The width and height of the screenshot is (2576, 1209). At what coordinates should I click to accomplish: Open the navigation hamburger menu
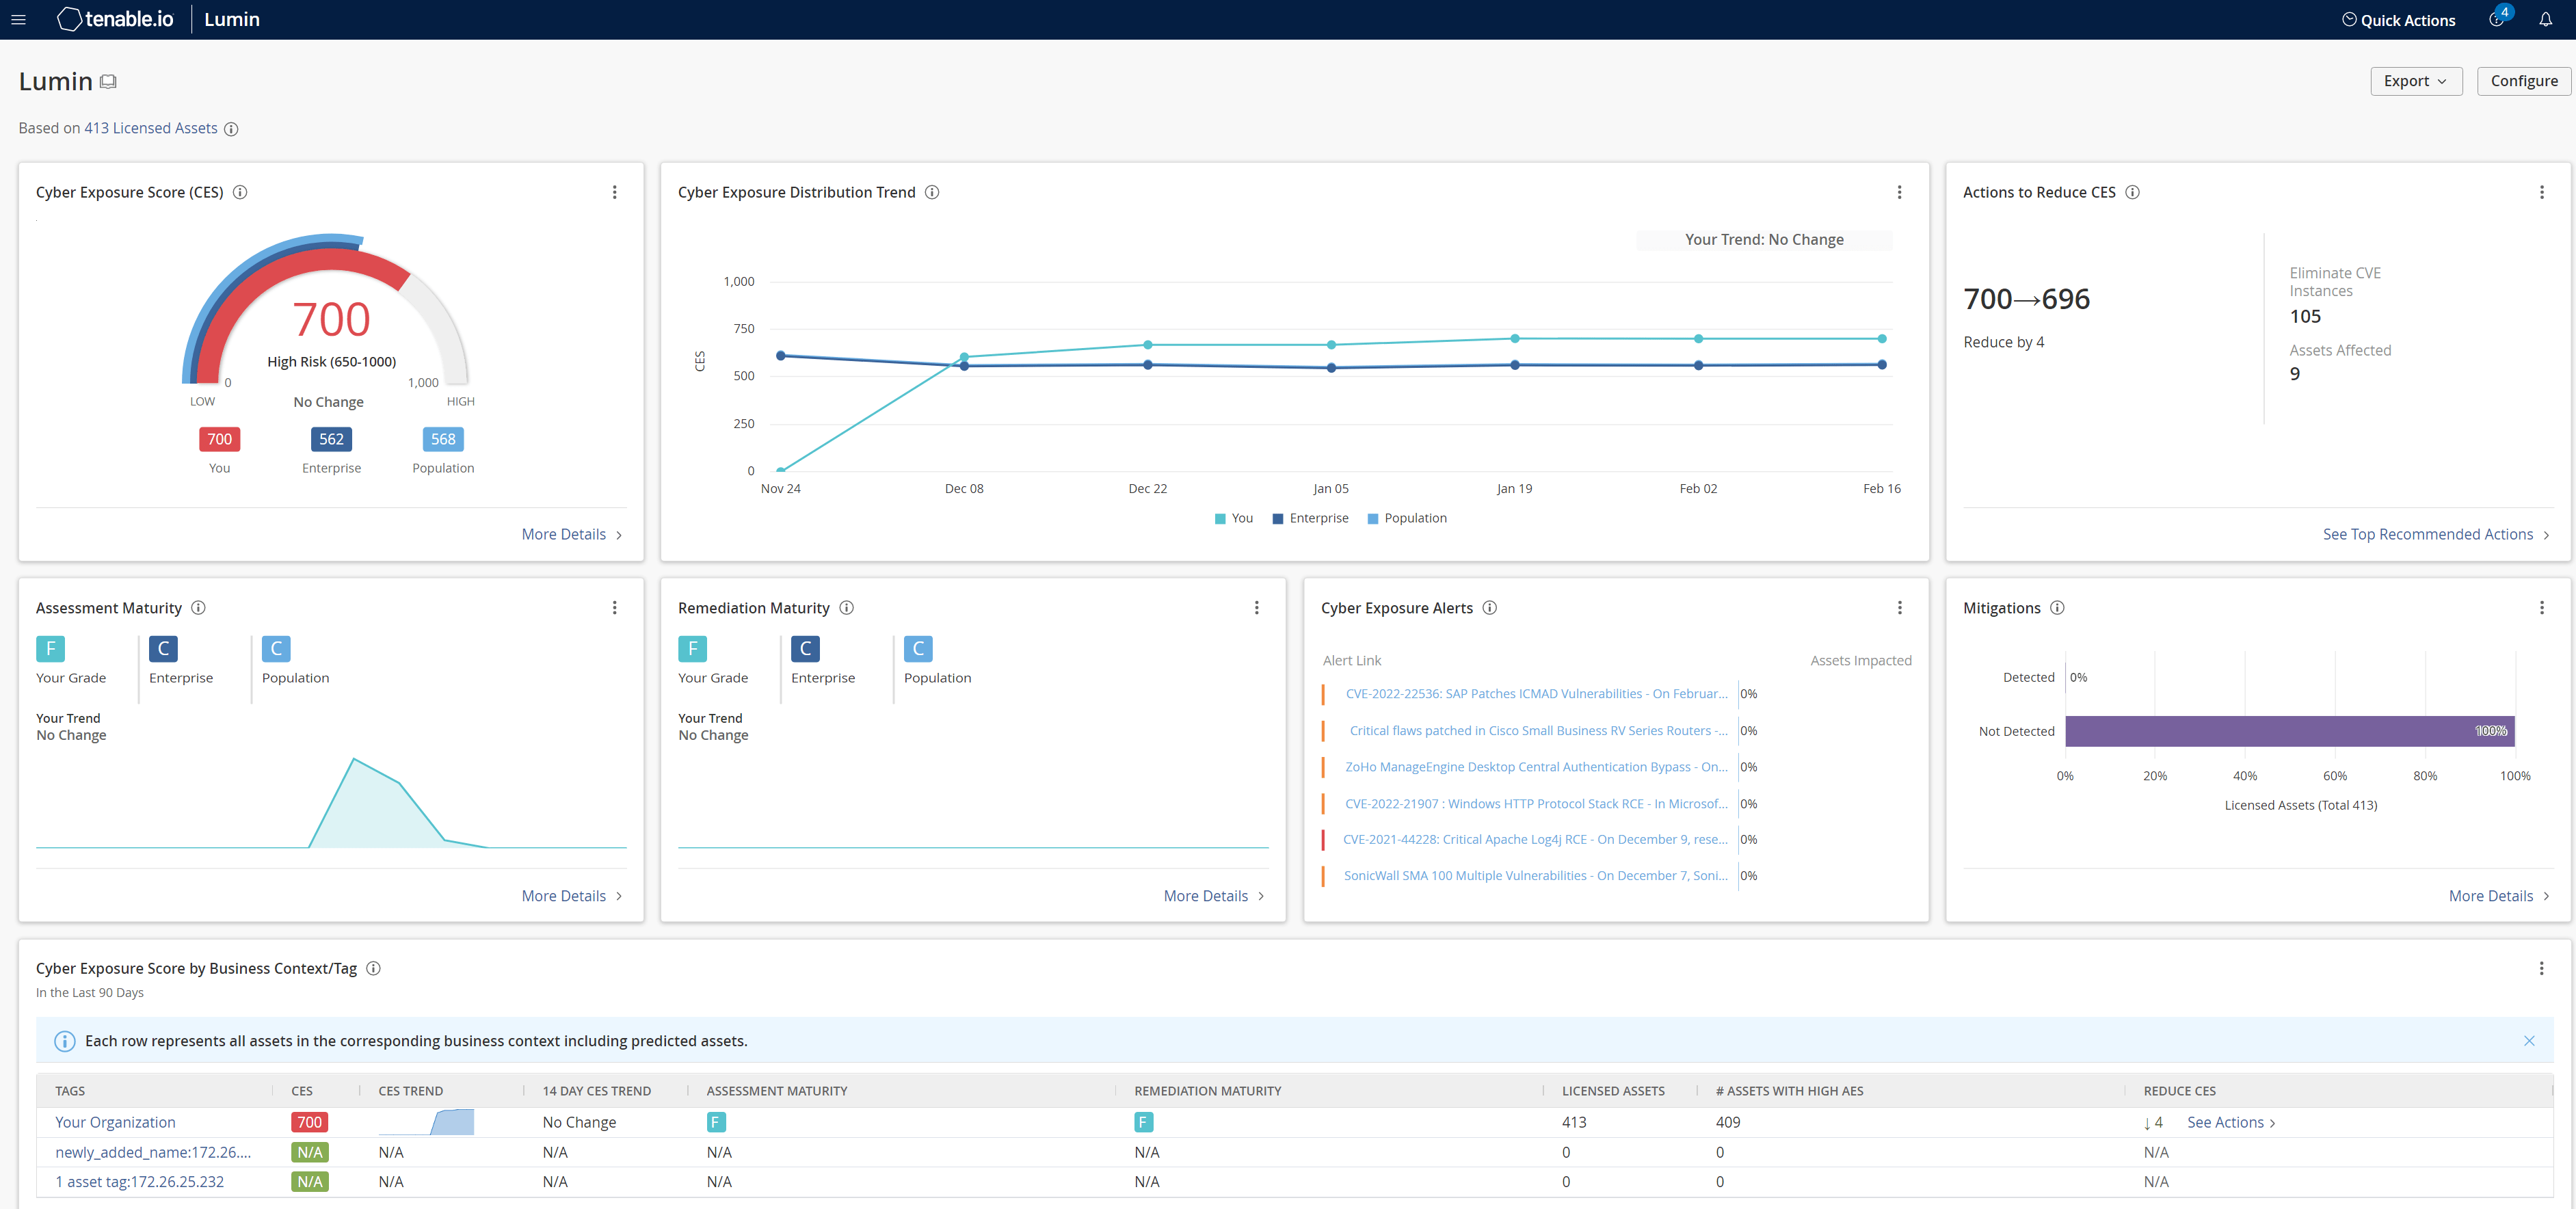coord(18,19)
